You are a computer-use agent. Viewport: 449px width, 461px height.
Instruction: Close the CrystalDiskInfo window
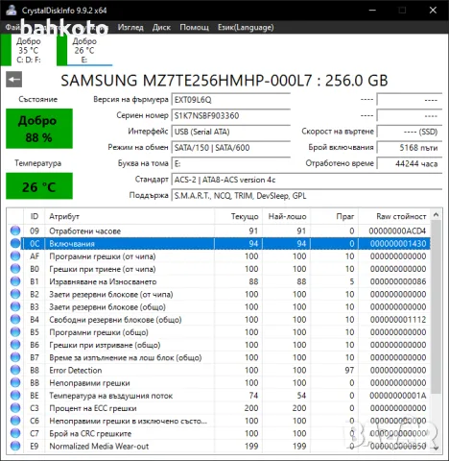click(433, 11)
